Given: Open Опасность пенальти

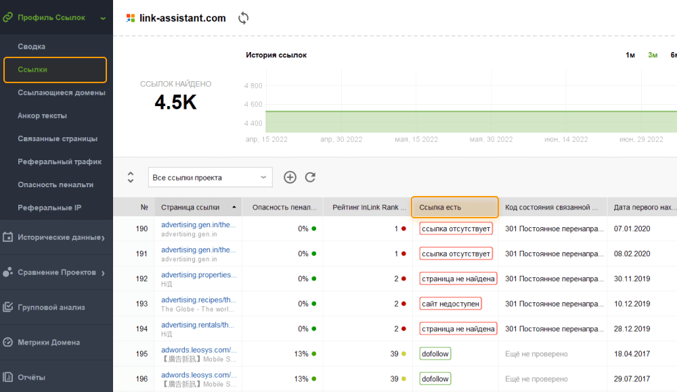Looking at the screenshot, I should pos(56,185).
